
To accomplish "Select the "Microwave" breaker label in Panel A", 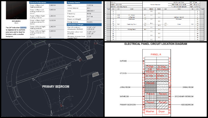I will (162, 69).
